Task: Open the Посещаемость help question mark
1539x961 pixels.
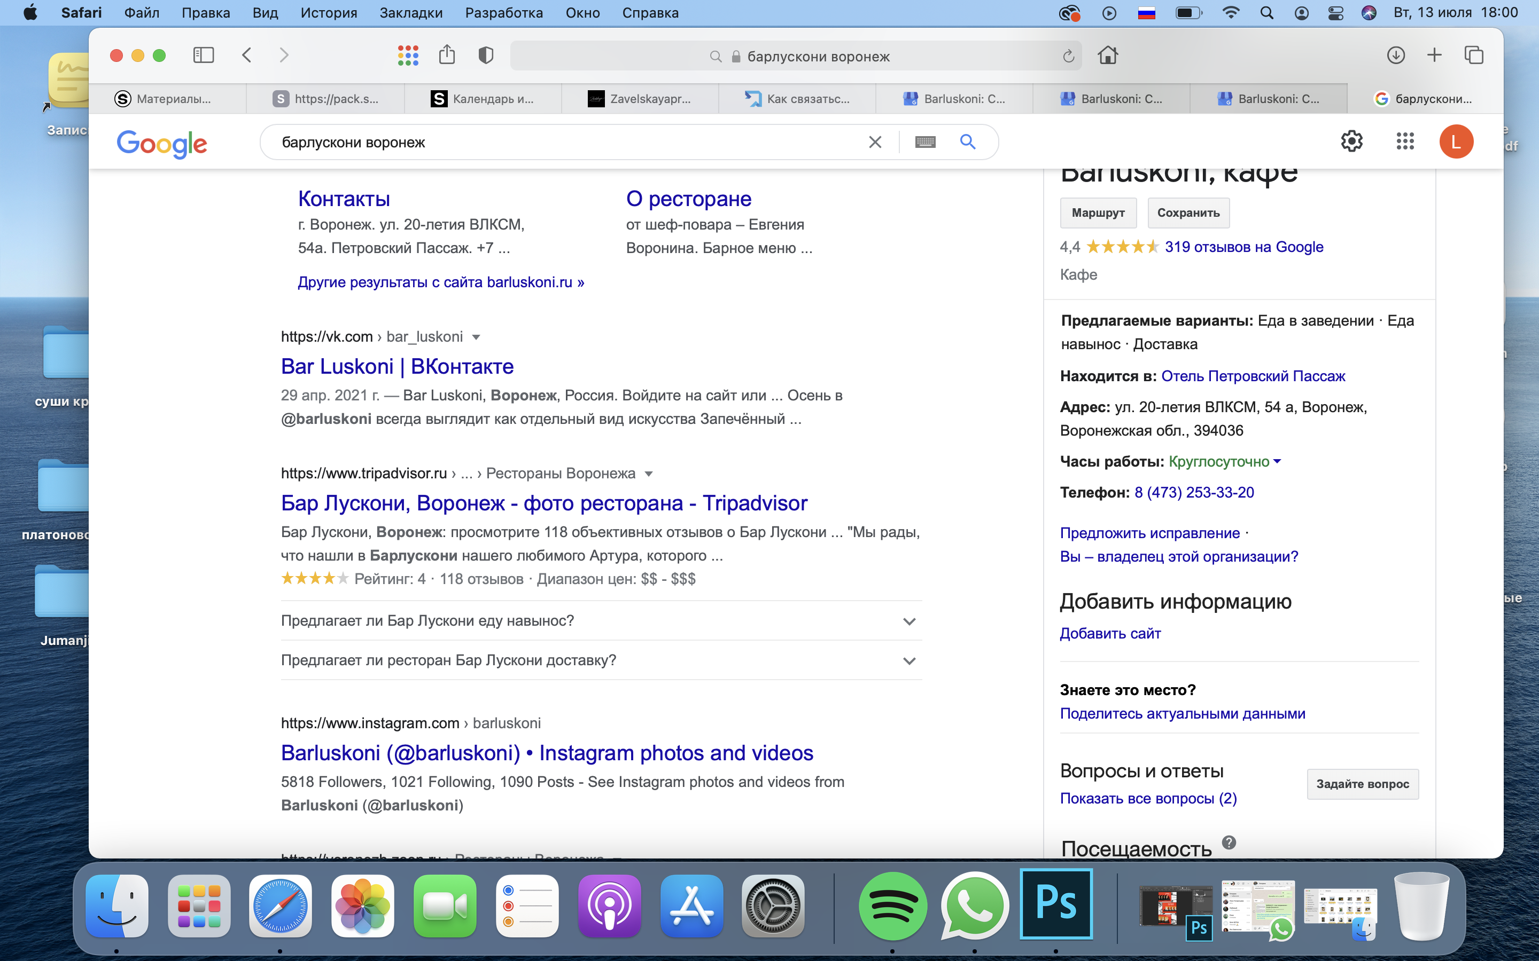Action: [1229, 843]
